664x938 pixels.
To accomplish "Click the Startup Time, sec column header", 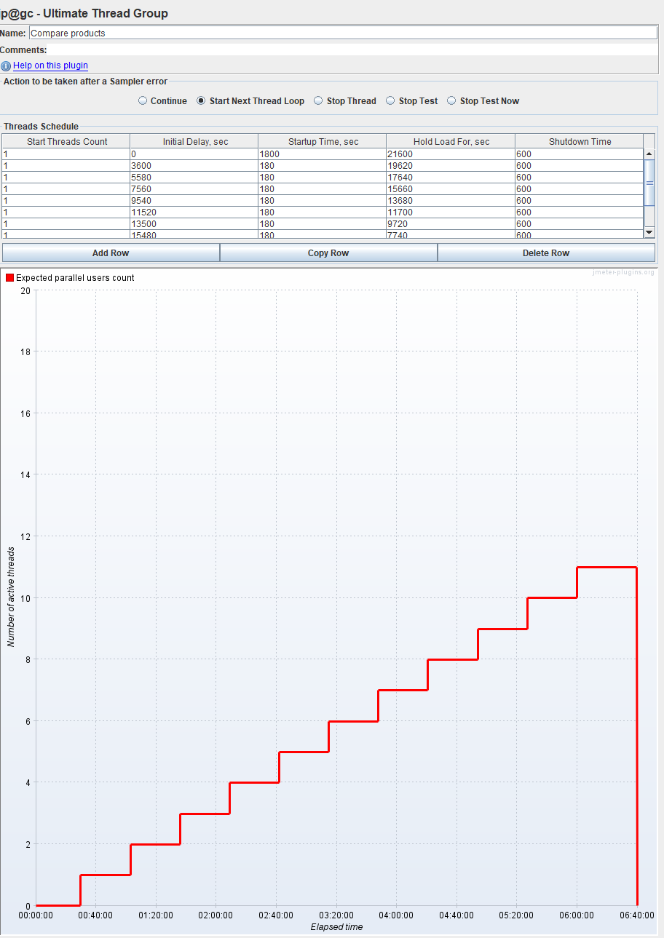I will [323, 141].
